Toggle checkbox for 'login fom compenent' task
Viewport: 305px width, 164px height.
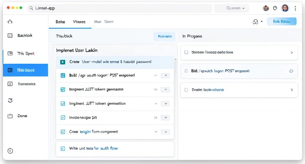tap(63, 132)
